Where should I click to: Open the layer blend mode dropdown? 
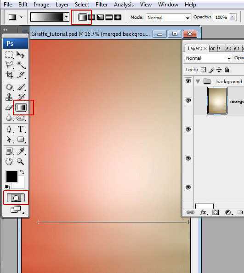pos(208,58)
